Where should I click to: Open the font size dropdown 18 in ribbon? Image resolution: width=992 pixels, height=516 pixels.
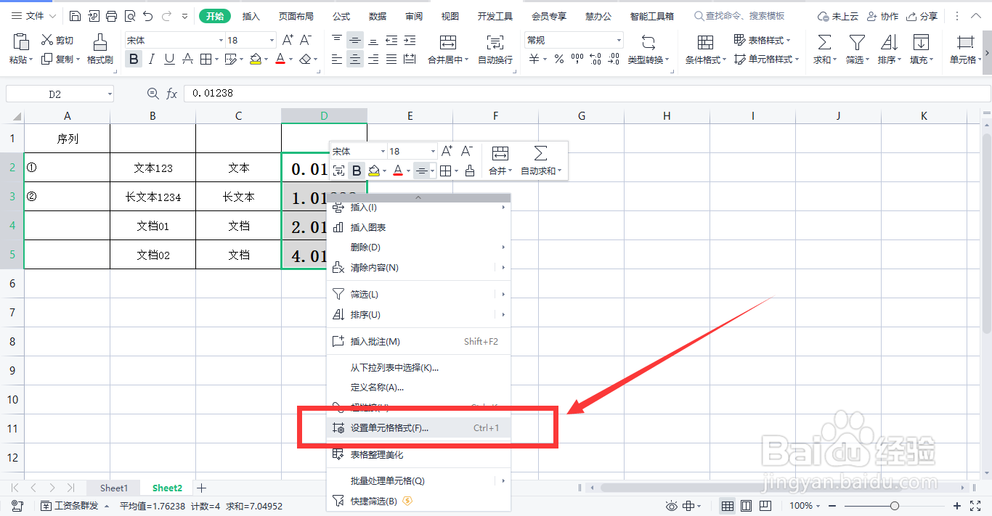pyautogui.click(x=272, y=41)
